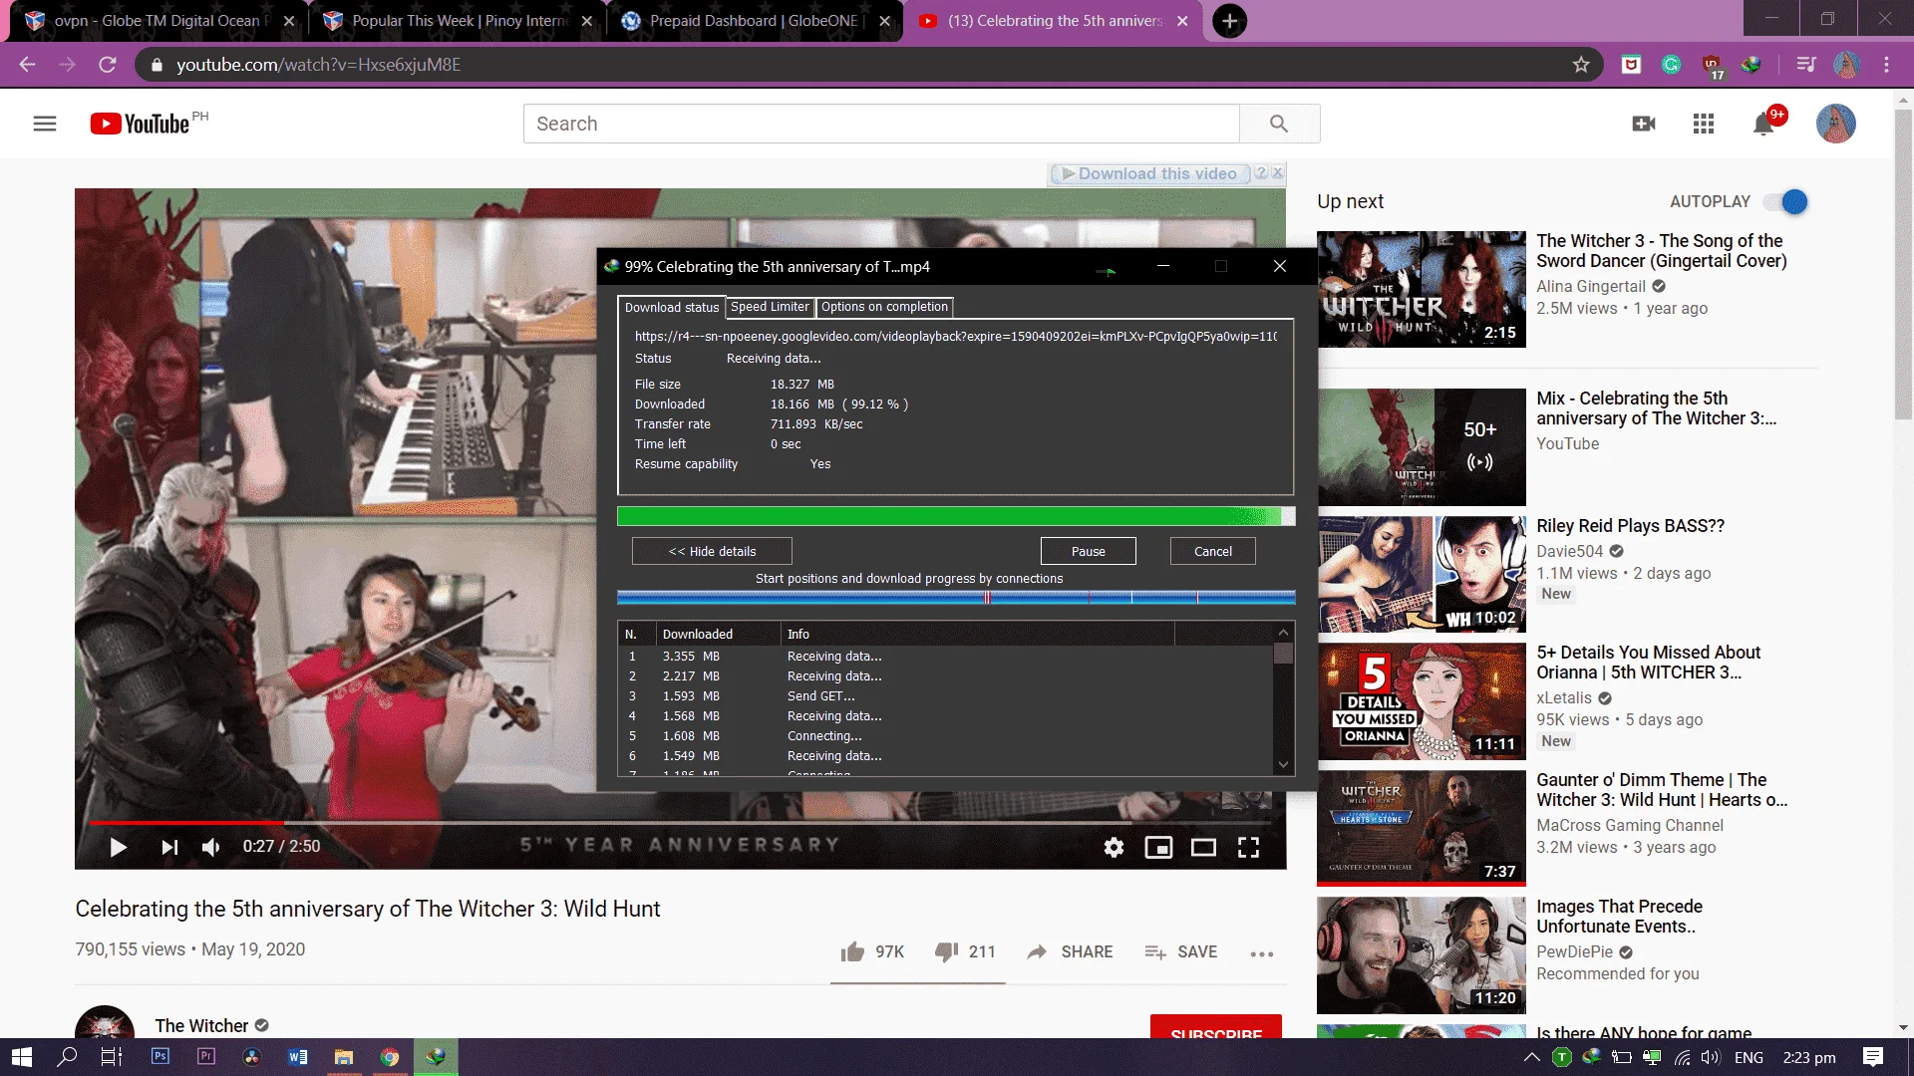Open The Witcher channel name

click(201, 1026)
